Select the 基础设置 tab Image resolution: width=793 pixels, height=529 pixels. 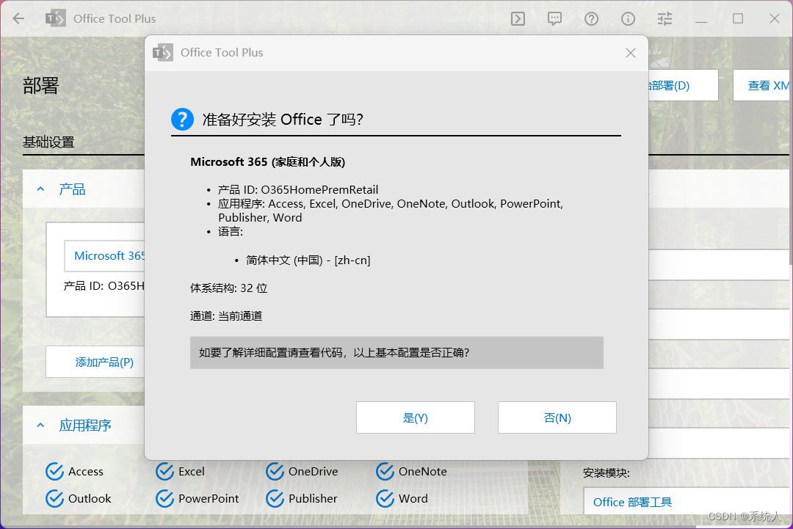click(48, 142)
